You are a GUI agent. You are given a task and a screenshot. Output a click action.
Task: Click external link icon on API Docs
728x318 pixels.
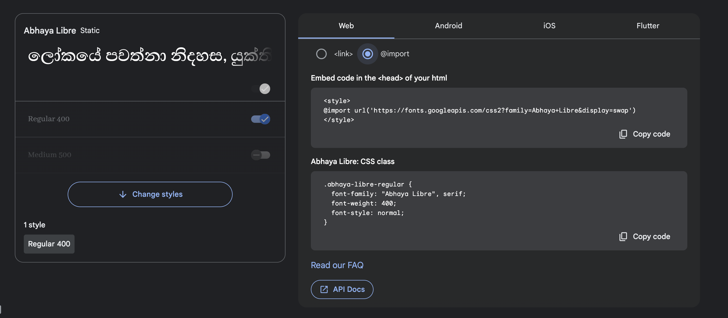(x=324, y=289)
